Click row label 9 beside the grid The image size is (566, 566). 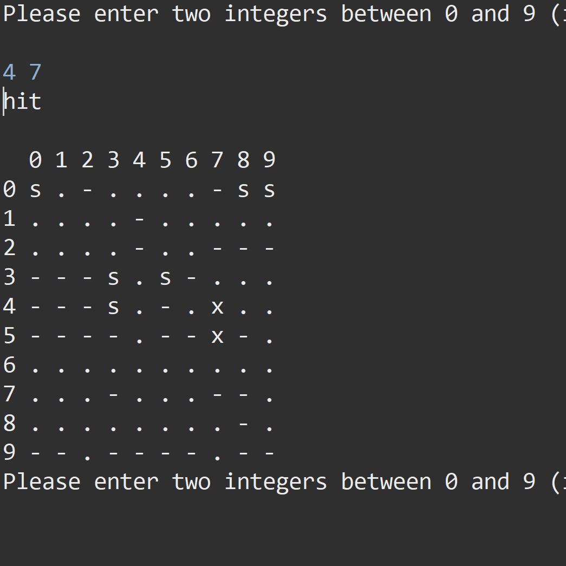tap(9, 452)
